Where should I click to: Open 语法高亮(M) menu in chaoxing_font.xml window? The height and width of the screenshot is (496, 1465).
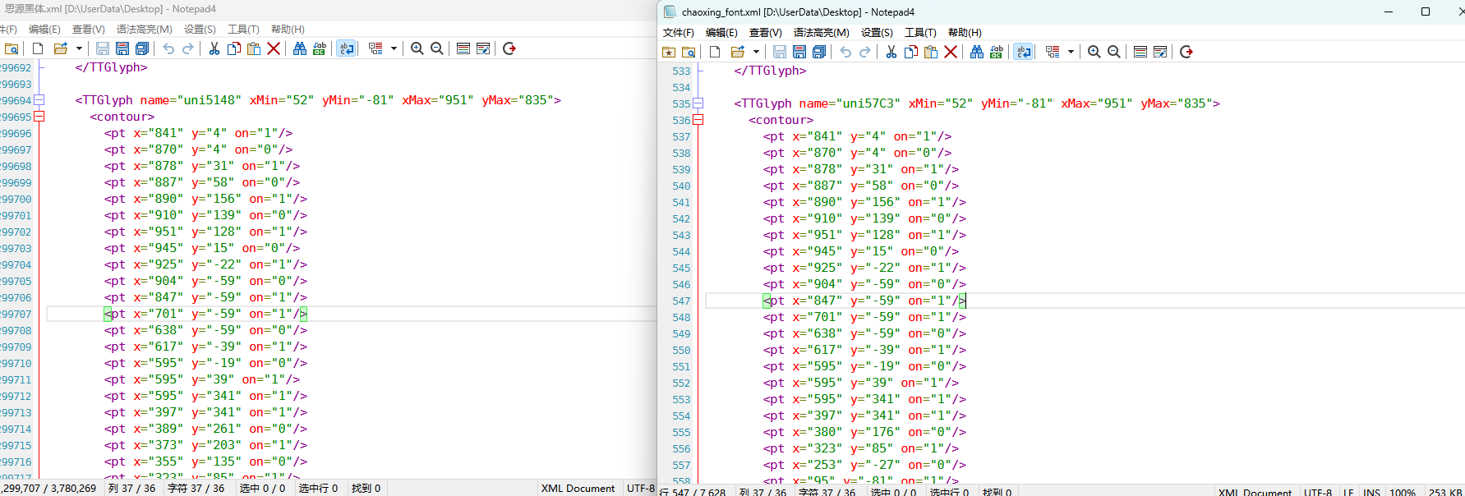point(821,33)
